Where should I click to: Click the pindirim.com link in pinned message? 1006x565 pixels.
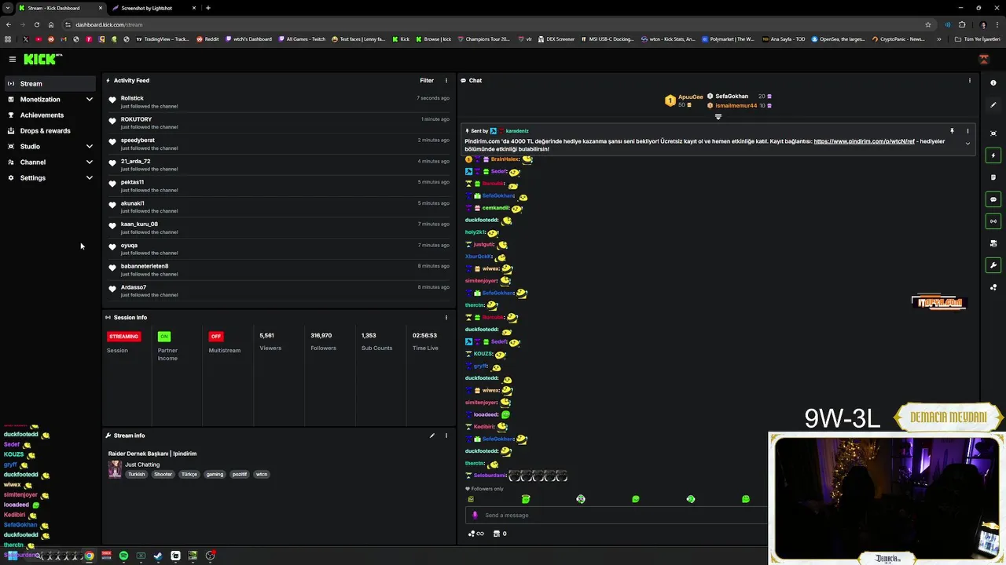tap(864, 141)
